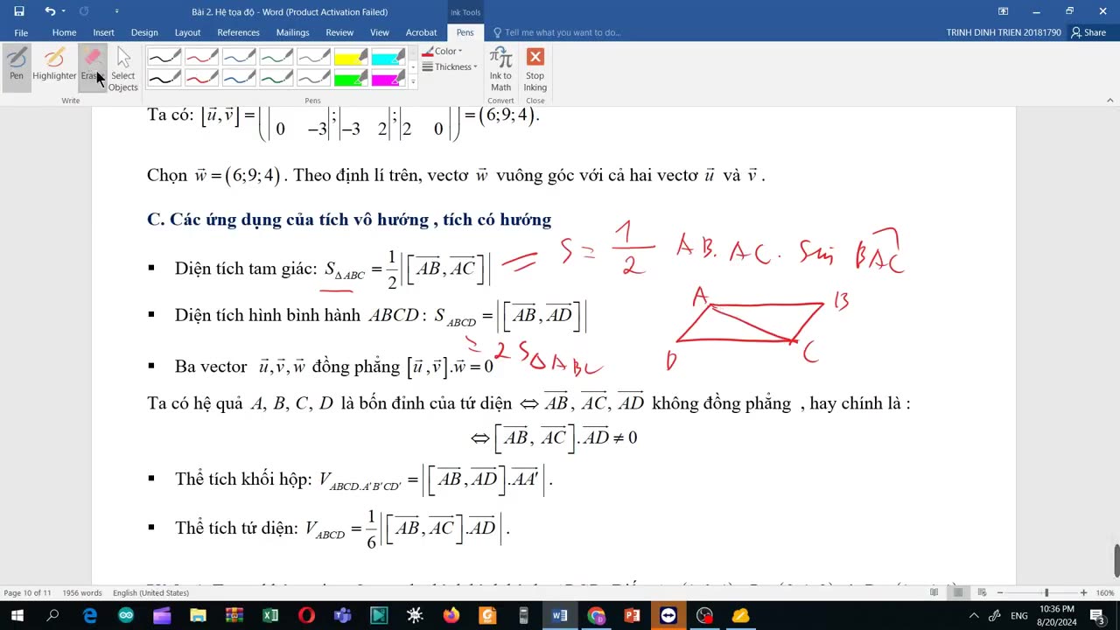Click the 160% zoom level
This screenshot has width=1120, height=630.
click(1104, 592)
